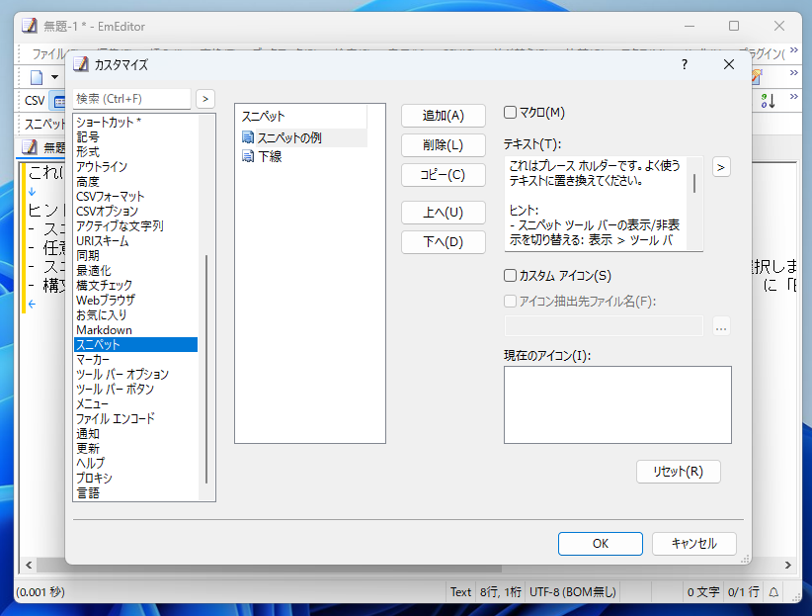Viewport: 812px width, 616px height.
Task: Expand the CSV toolbar overflow chevron
Action: click(x=794, y=97)
